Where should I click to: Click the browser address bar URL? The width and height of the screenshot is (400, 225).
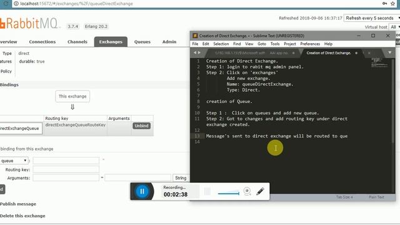pos(76,4)
